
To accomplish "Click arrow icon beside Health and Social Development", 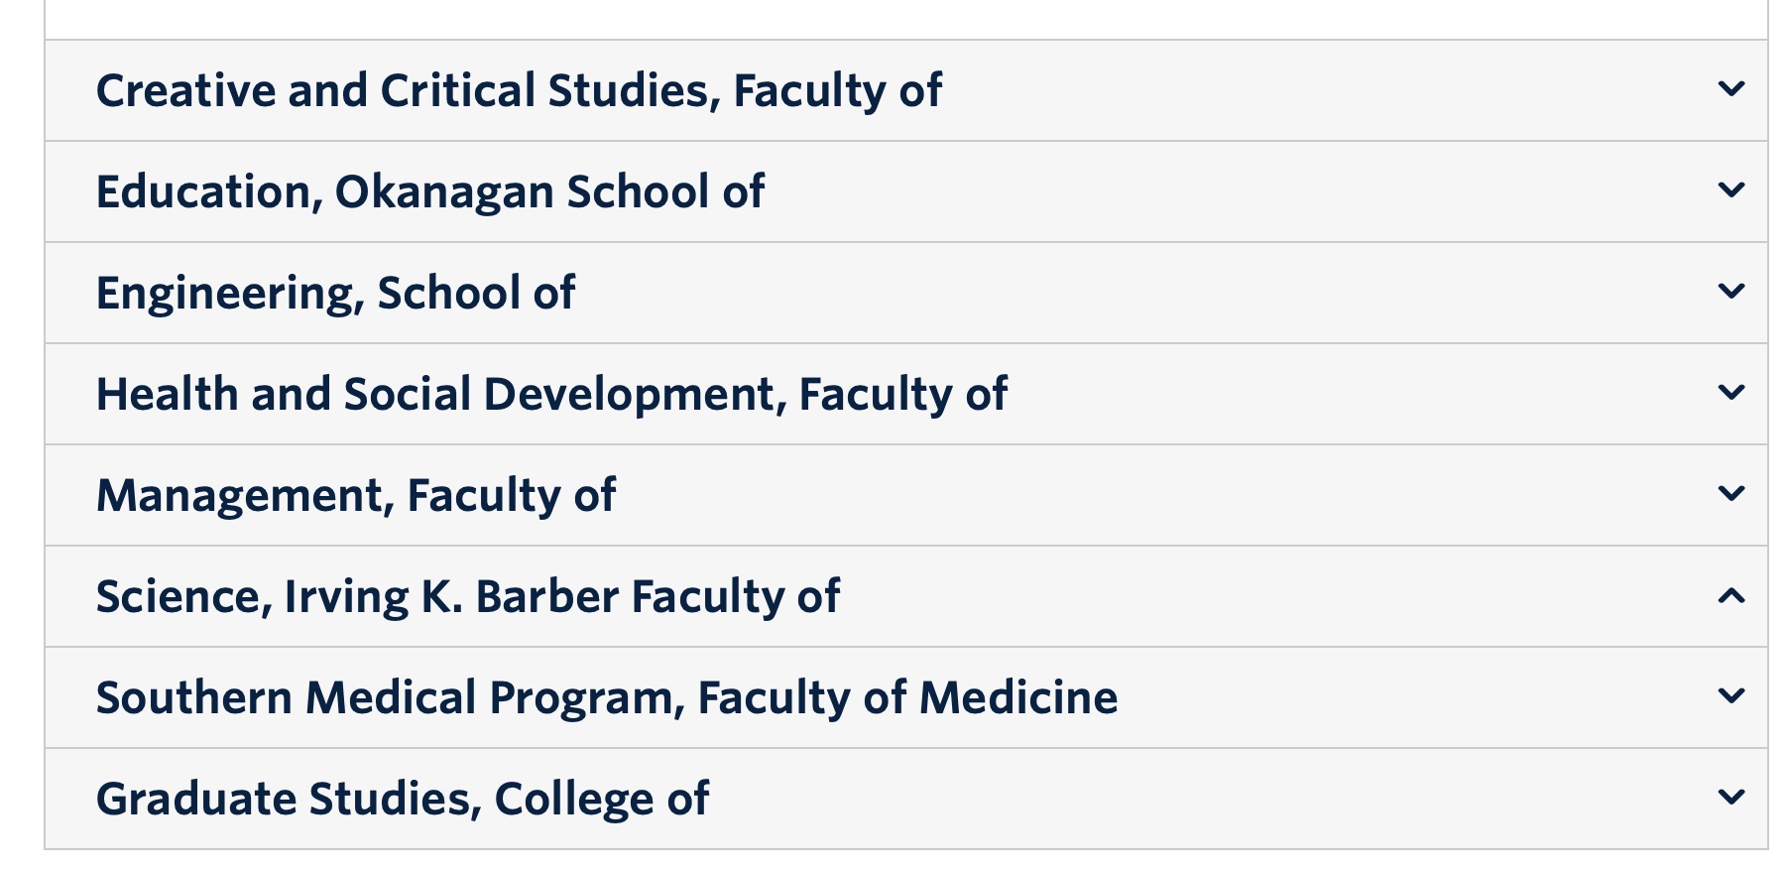I will pos(1730,393).
